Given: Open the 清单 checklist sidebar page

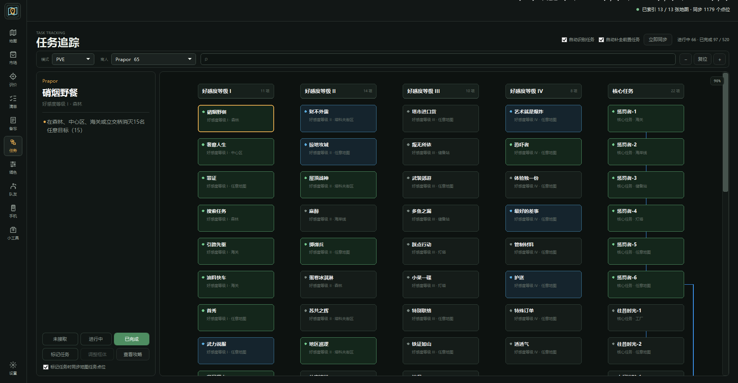Looking at the screenshot, I should pyautogui.click(x=13, y=102).
